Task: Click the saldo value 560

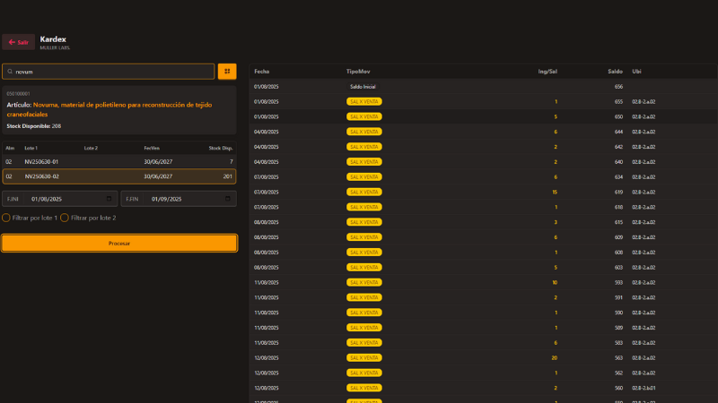Action: pyautogui.click(x=618, y=389)
